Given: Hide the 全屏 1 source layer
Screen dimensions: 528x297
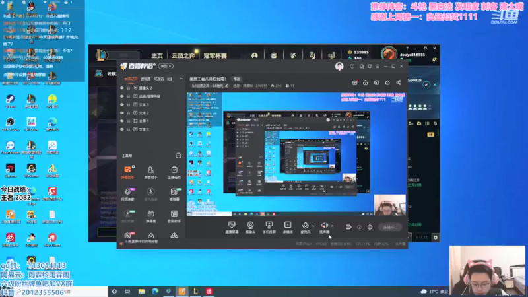Looking at the screenshot, I should (122, 121).
